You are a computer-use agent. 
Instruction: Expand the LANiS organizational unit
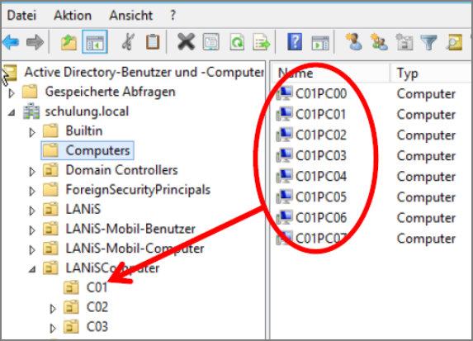point(32,211)
